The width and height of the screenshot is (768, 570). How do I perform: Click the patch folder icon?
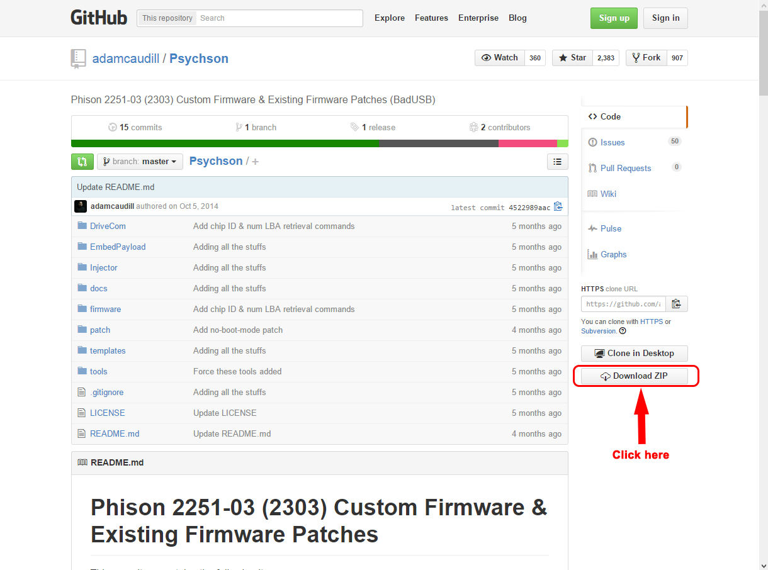click(x=82, y=330)
